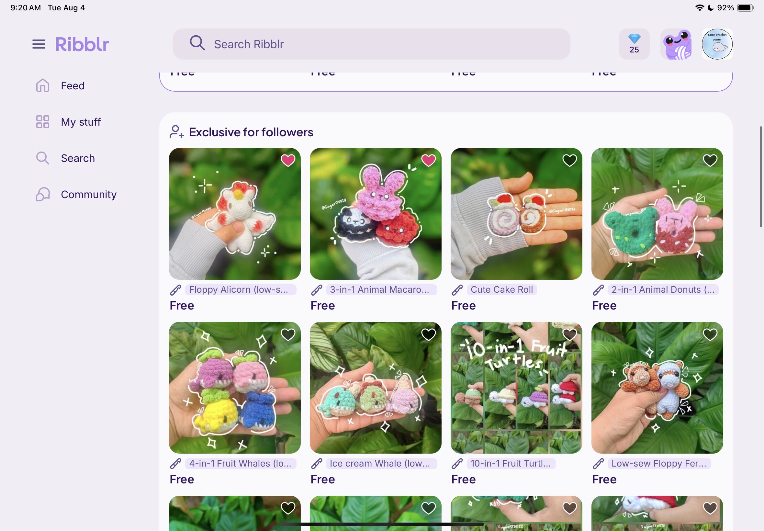
Task: Click crochet hook icon beside Floppy Alicorn
Action: pos(175,290)
